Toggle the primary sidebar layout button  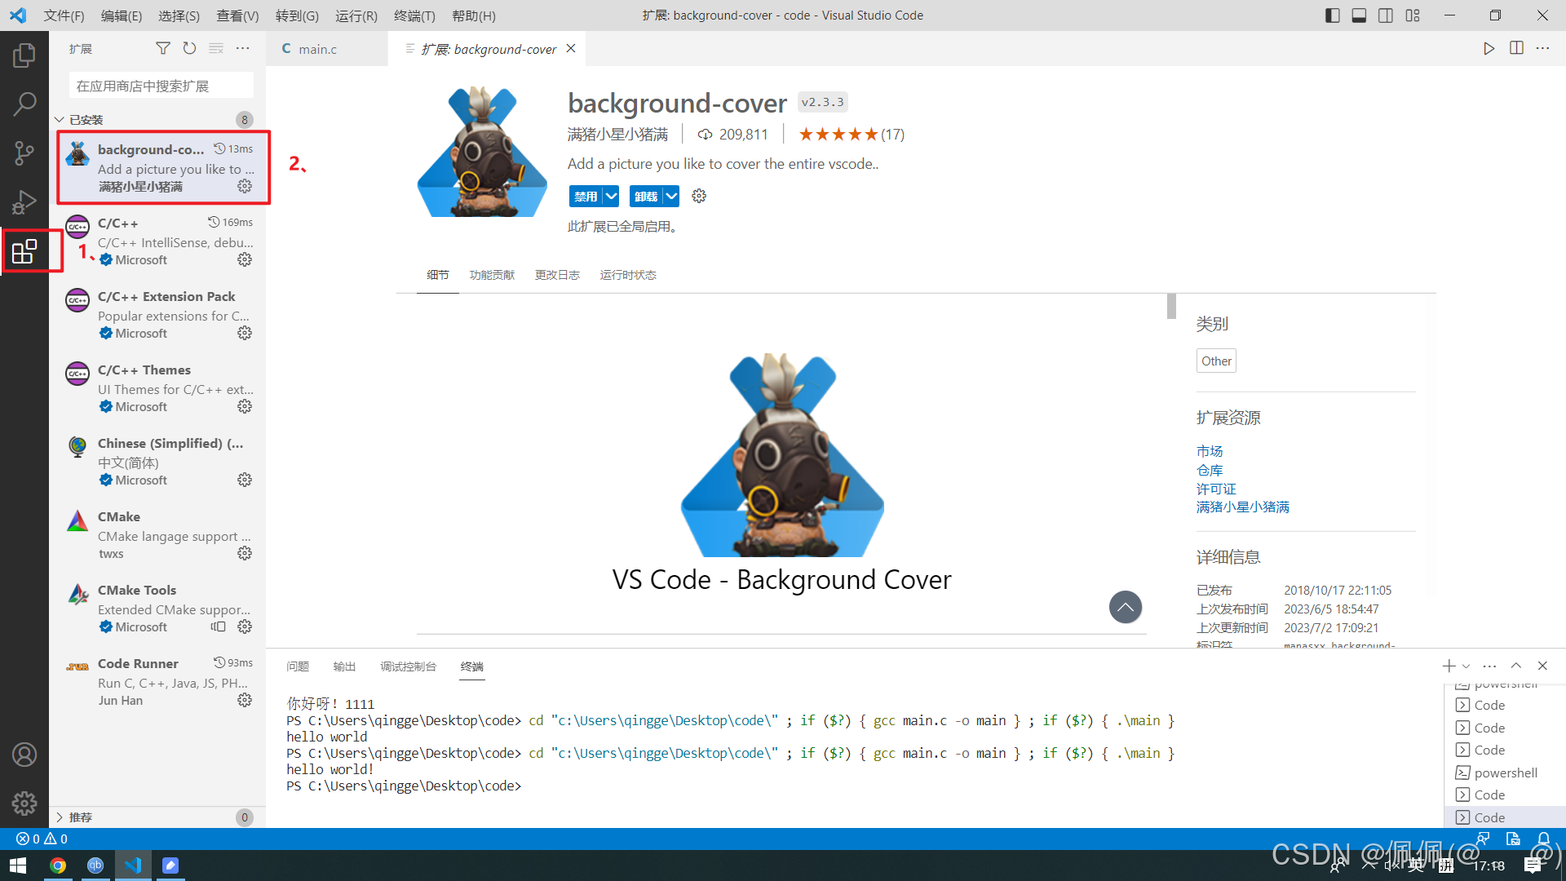1332,15
